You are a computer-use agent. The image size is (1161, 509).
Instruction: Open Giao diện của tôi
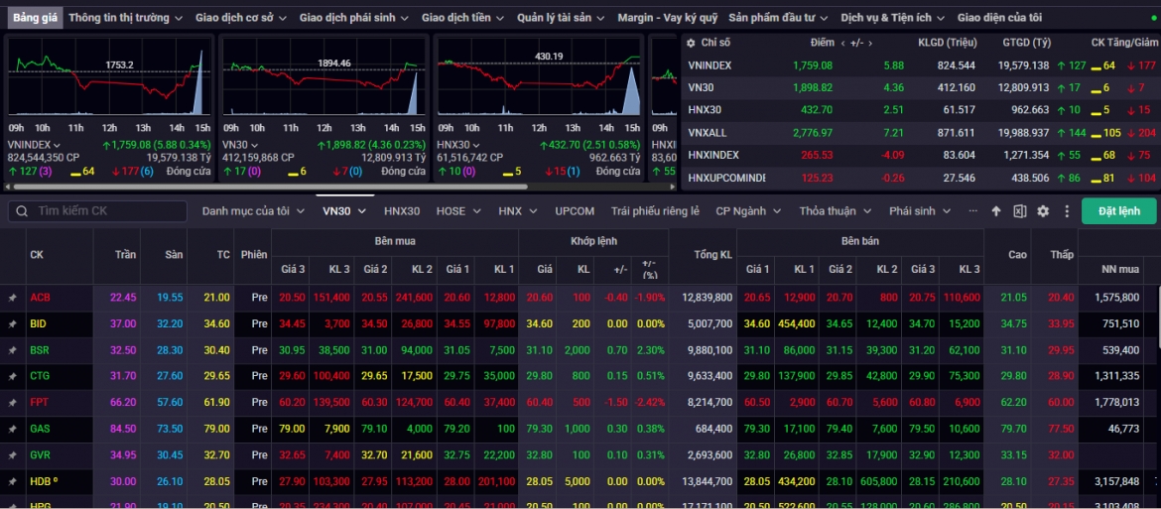click(999, 17)
